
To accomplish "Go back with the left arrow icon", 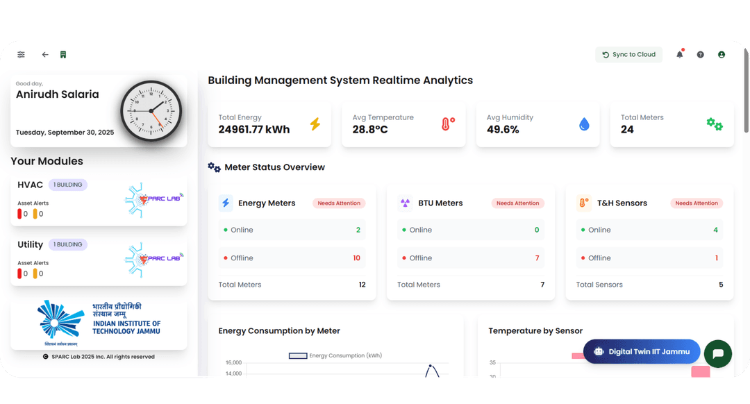I will click(45, 55).
